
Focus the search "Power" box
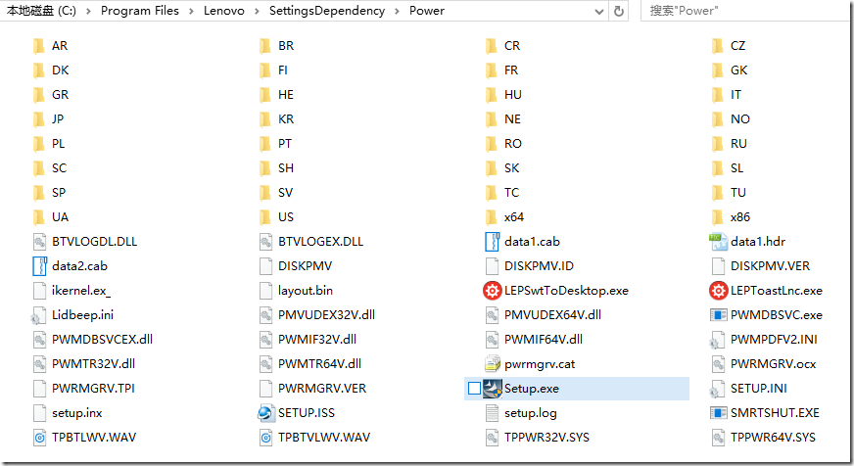click(x=744, y=11)
